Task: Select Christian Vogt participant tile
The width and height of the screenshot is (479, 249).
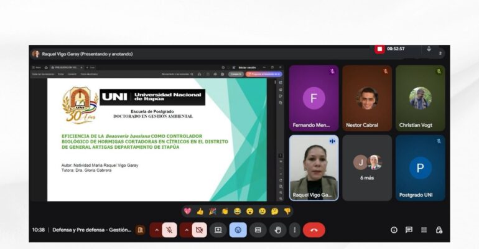Action: (x=420, y=98)
